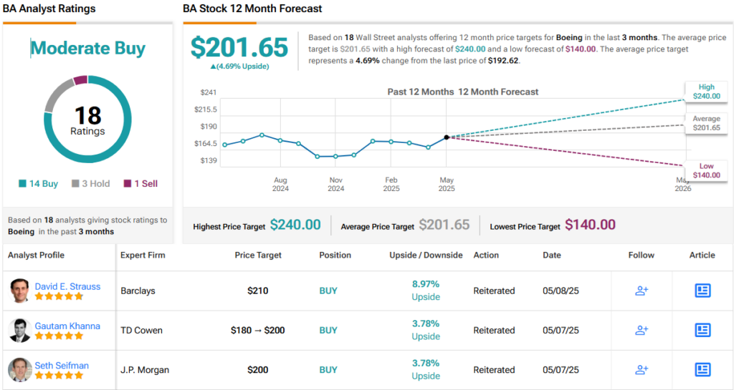Click BUY position in J.P. Morgan row
734x390 pixels.
[x=328, y=370]
